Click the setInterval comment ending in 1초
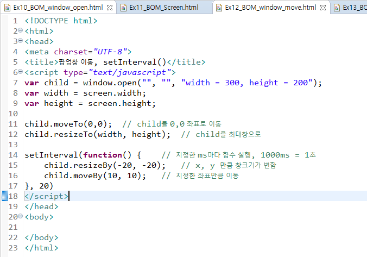This screenshot has height=257, width=367. (238, 155)
